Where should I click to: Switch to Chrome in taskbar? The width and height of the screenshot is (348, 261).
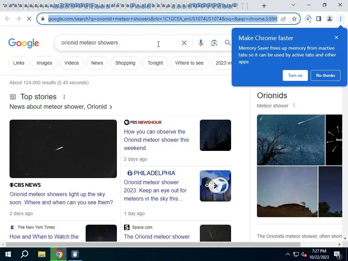pyautogui.click(x=58, y=254)
